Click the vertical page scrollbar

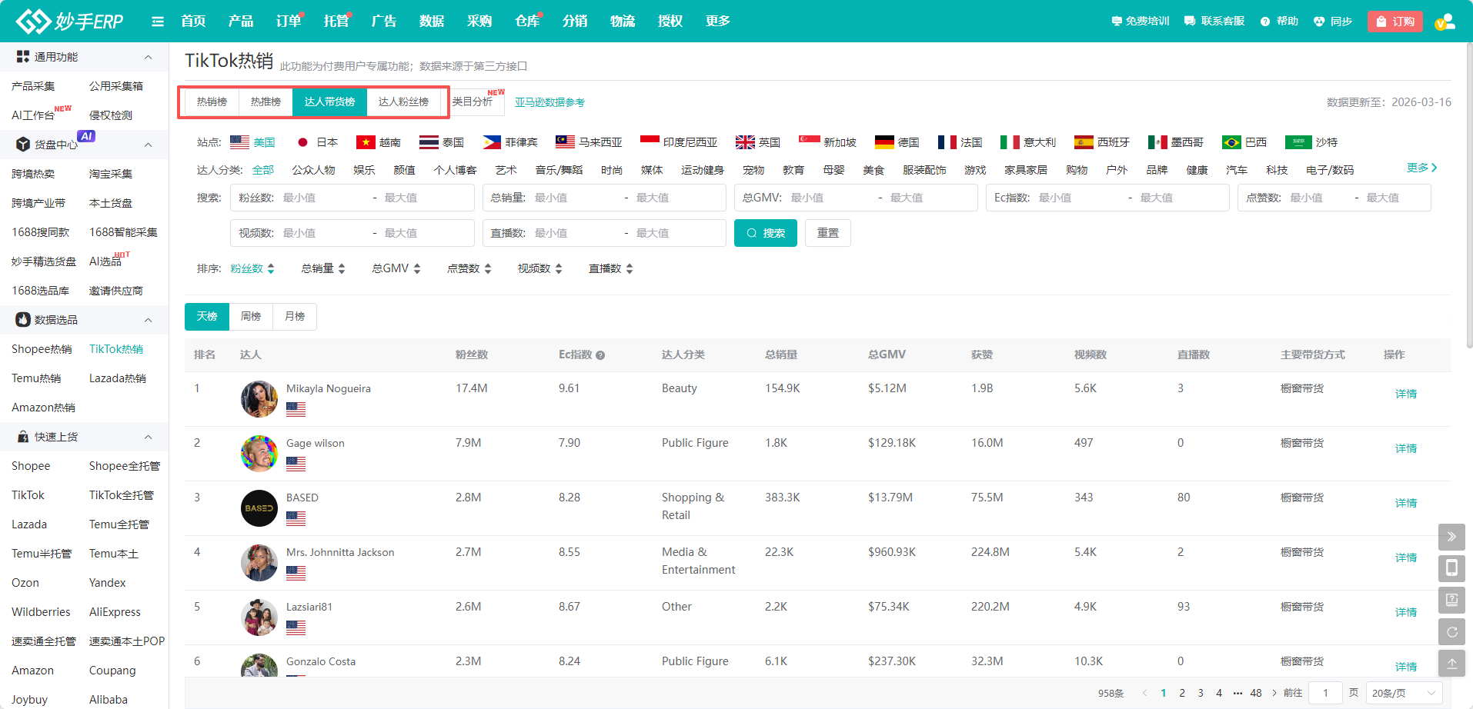[x=1468, y=192]
